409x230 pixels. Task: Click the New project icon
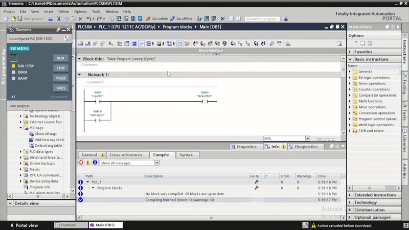click(x=5, y=18)
